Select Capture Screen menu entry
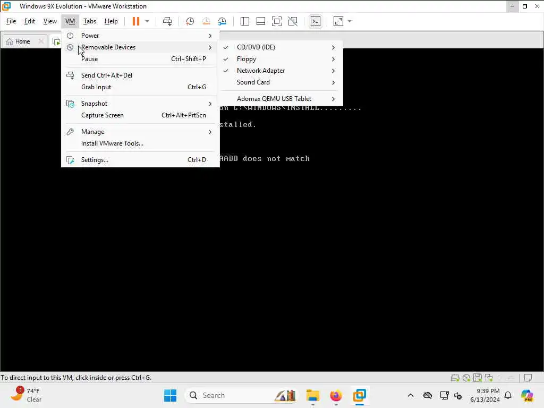544x408 pixels. coord(140,115)
